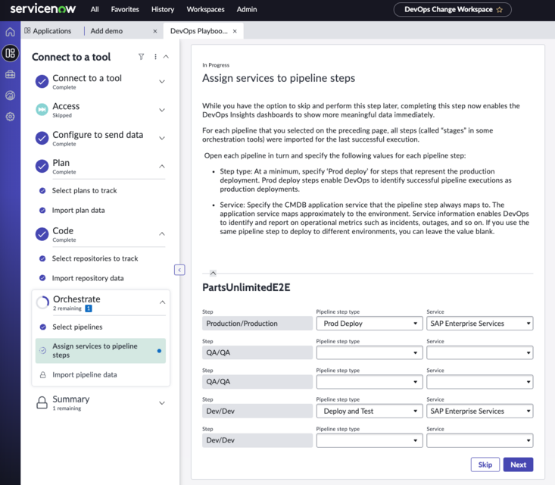Image resolution: width=555 pixels, height=485 pixels.
Task: Expand Configure to send data stage
Action: (x=162, y=138)
